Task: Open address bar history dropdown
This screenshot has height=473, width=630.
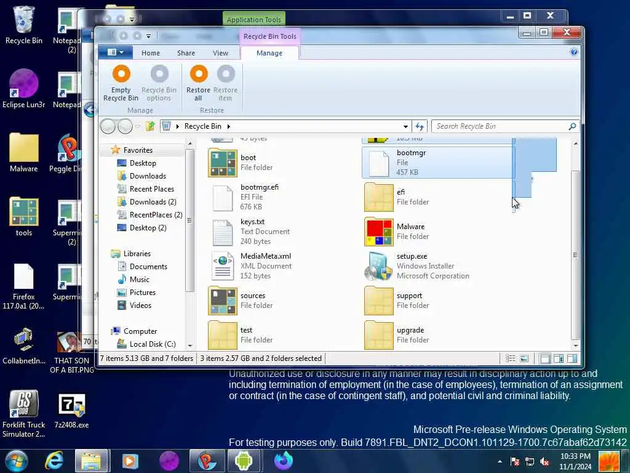Action: point(405,126)
